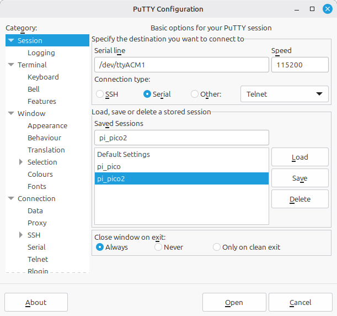This screenshot has width=337, height=316.
Task: Collapse the Window category arrow
Action: (11, 113)
